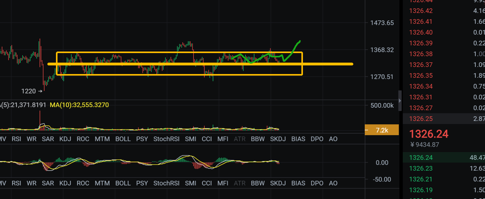Choose KDJ in the lower indicator row
The height and width of the screenshot is (199, 485).
pyautogui.click(x=65, y=183)
